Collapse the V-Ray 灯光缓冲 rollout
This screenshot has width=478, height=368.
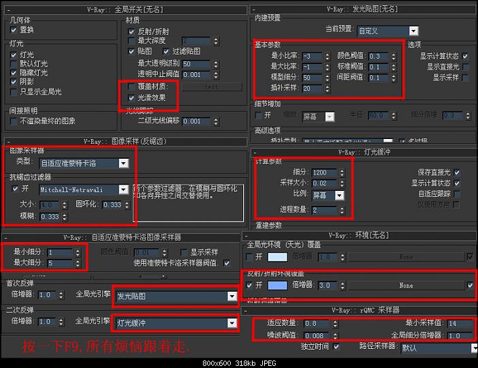pos(255,152)
